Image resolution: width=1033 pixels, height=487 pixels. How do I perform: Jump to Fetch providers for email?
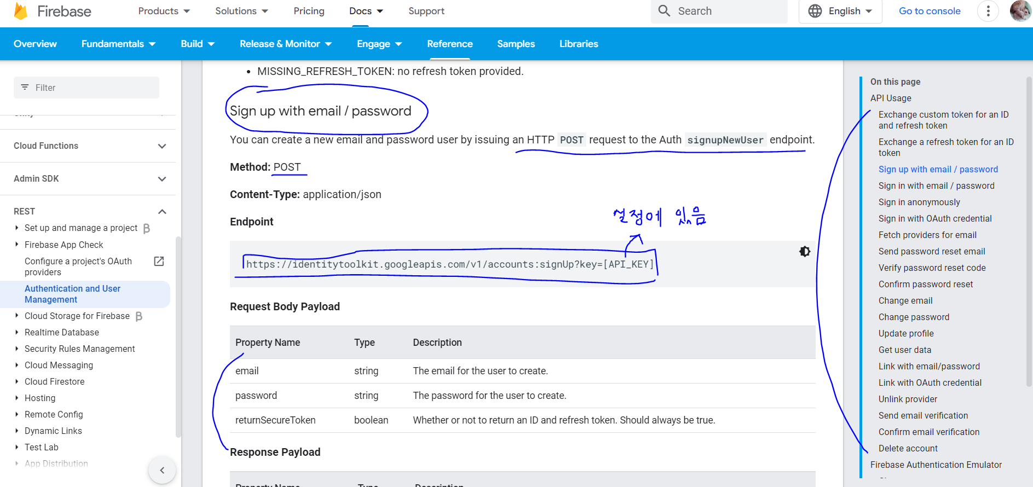[927, 235]
